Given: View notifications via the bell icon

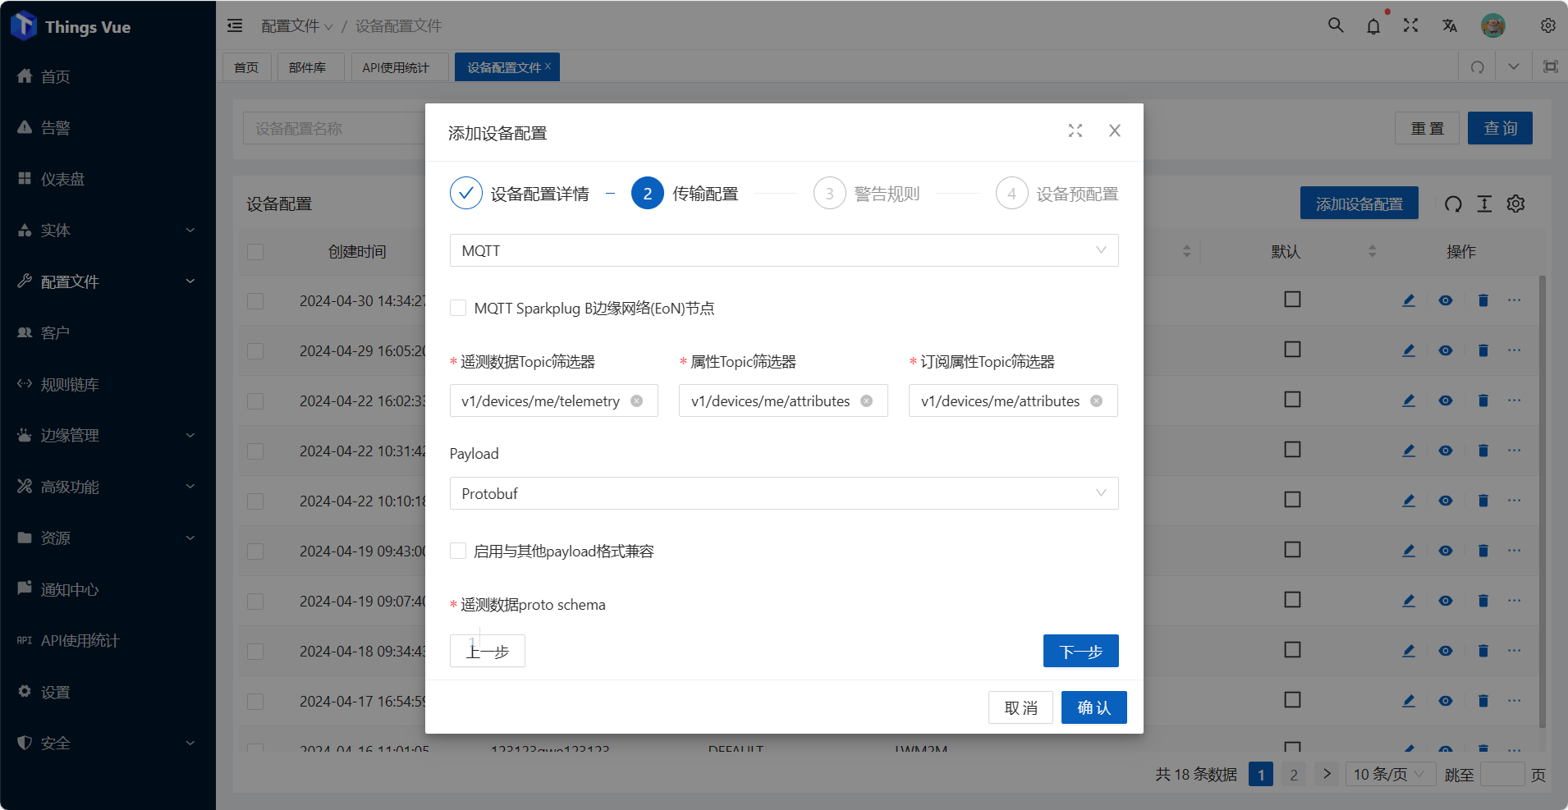Looking at the screenshot, I should coord(1372,25).
